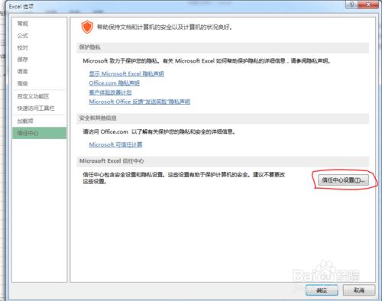Image resolution: width=382 pixels, height=301 pixels.
Task: Open Microsoft Office 反馈 privacy statement link
Action: [x=140, y=102]
